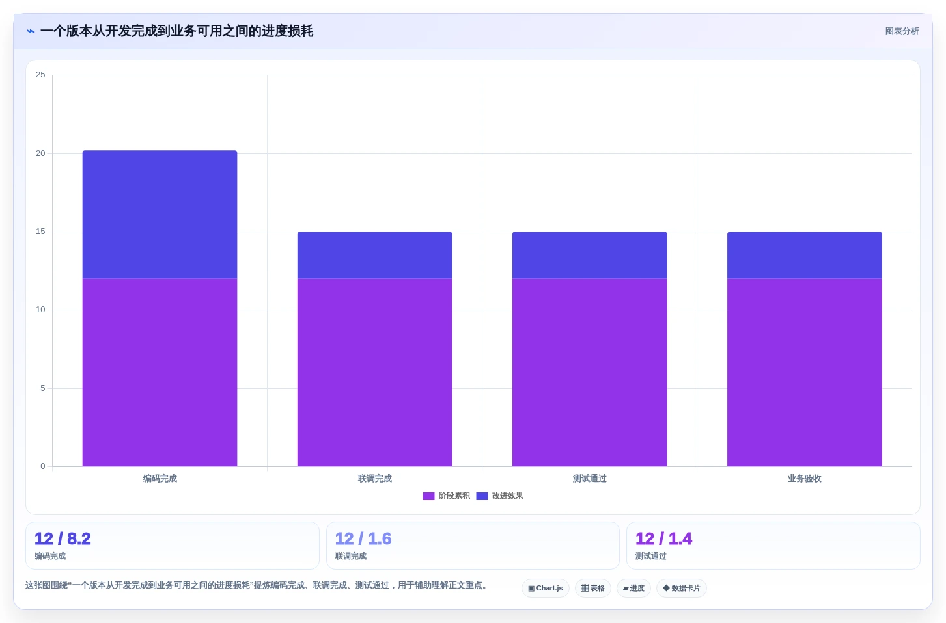The height and width of the screenshot is (623, 946).
Task: Click the blue 改进效果 legend swatch
Action: click(x=482, y=496)
